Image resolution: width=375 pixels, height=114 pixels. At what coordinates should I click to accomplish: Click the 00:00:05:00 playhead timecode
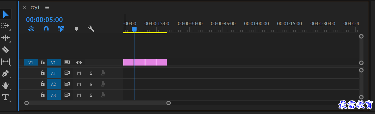tap(44, 20)
